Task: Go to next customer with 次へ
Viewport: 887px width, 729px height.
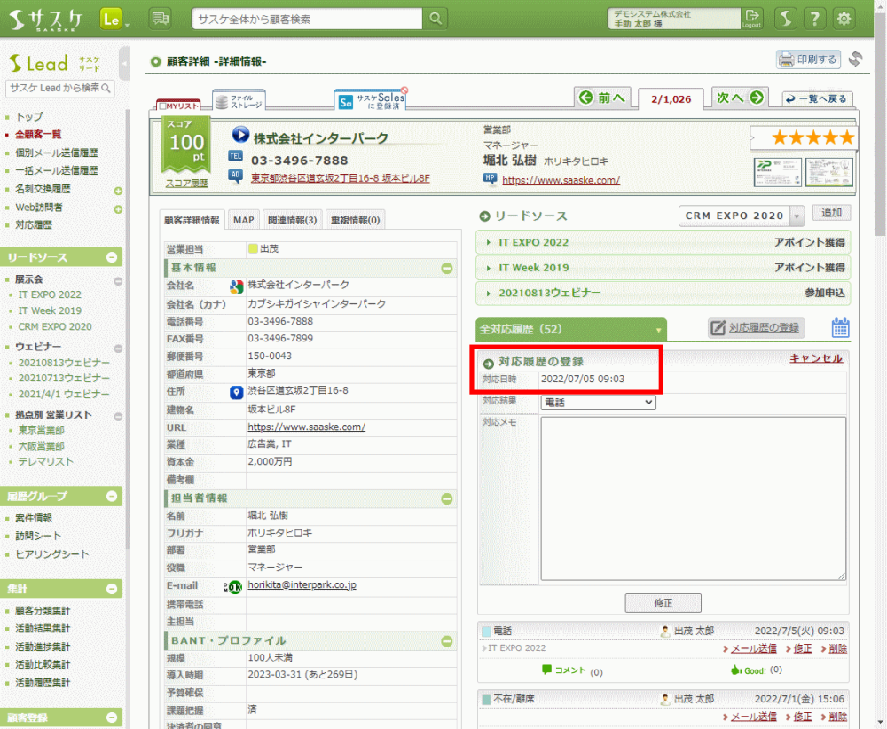Action: tap(740, 98)
